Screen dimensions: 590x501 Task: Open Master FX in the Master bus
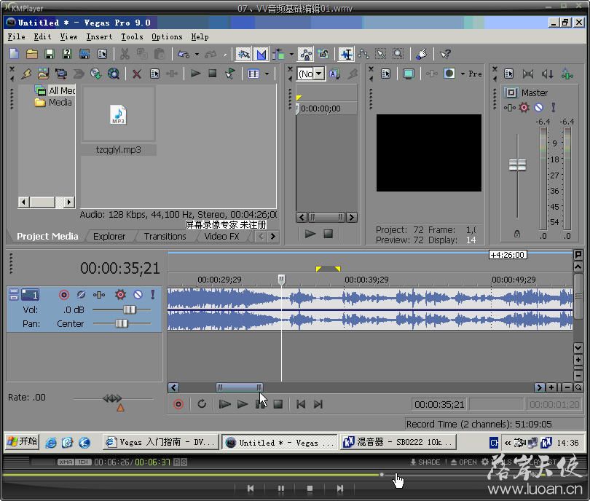510,108
